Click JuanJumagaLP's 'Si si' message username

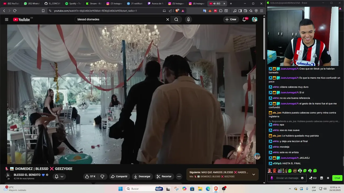[289, 92]
